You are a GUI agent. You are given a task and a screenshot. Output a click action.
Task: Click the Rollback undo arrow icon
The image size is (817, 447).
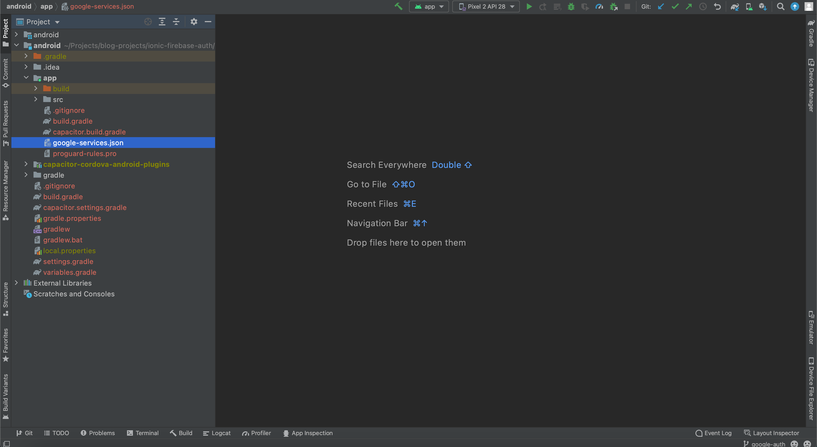(x=717, y=6)
